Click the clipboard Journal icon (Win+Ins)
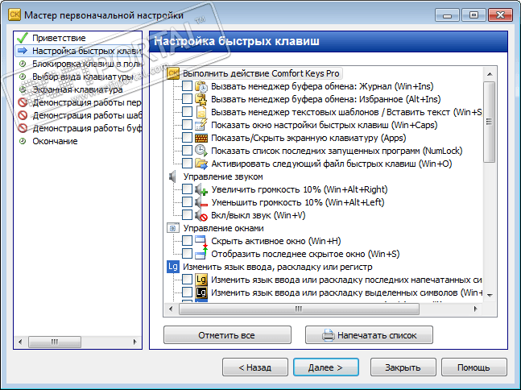The width and height of the screenshot is (521, 390). pyautogui.click(x=201, y=86)
